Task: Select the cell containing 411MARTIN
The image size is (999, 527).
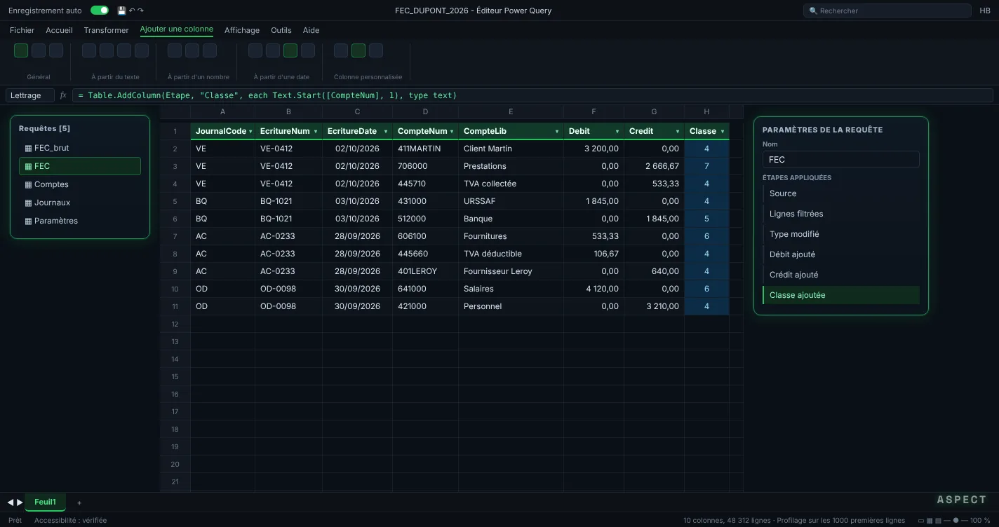Action: [425, 149]
